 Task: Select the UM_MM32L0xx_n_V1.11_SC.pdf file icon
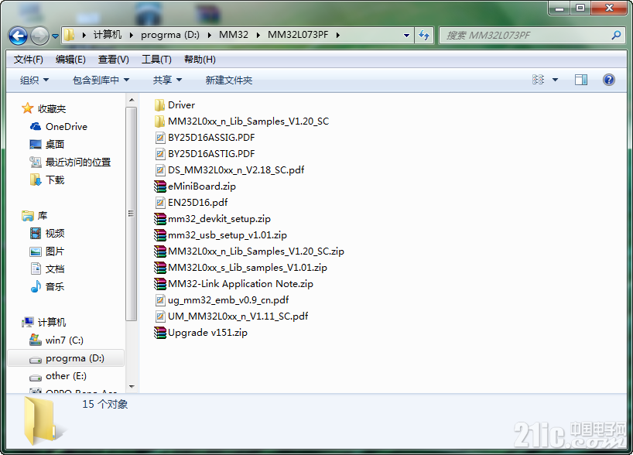click(160, 316)
